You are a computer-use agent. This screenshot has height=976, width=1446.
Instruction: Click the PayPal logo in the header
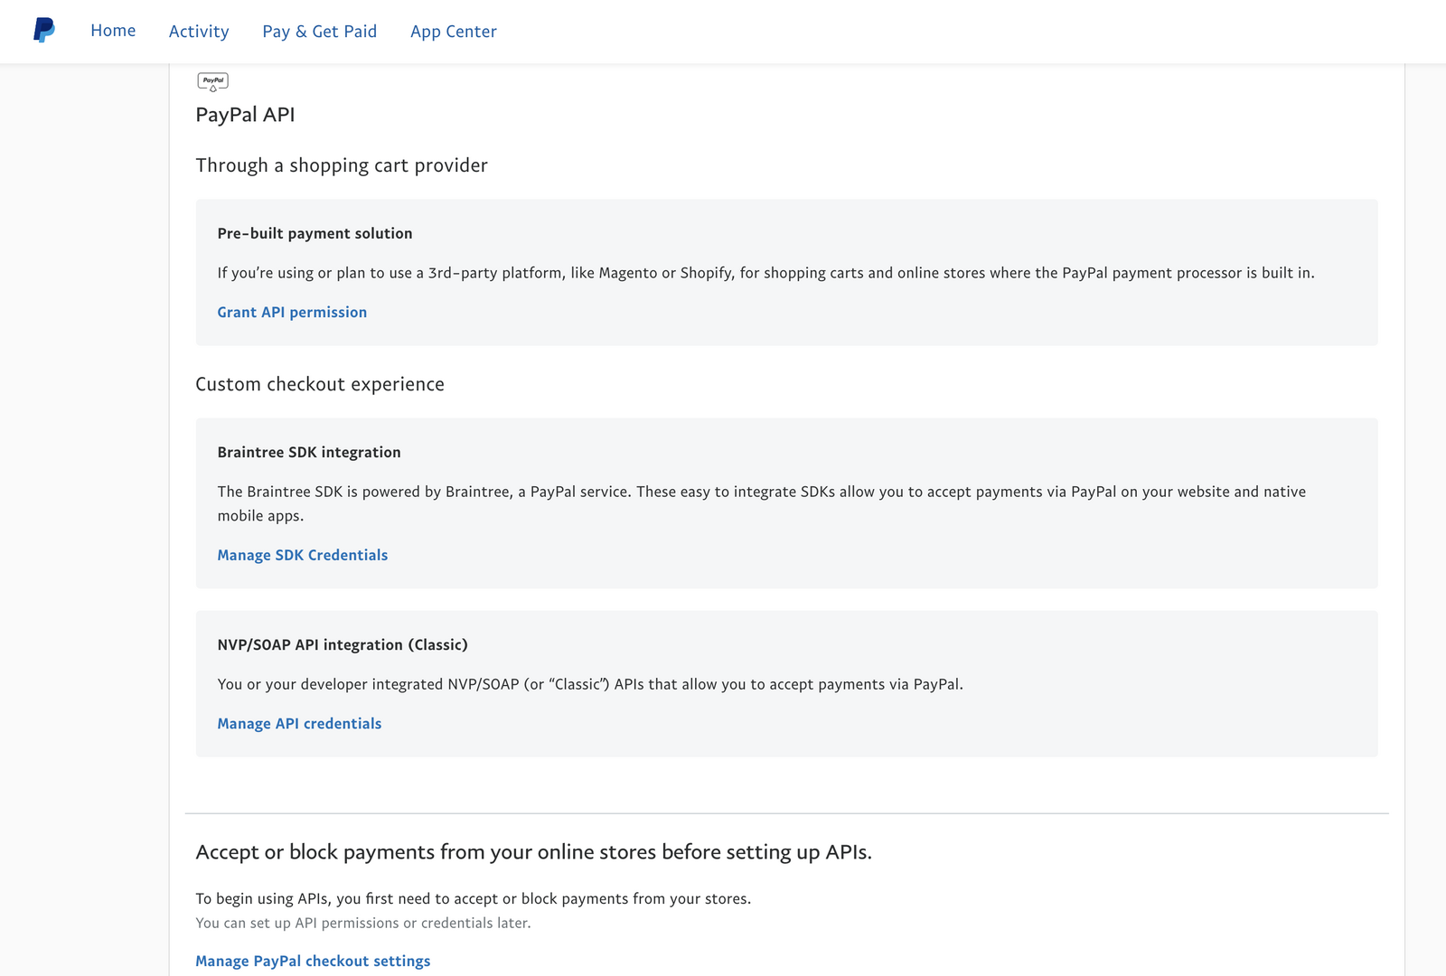tap(43, 31)
